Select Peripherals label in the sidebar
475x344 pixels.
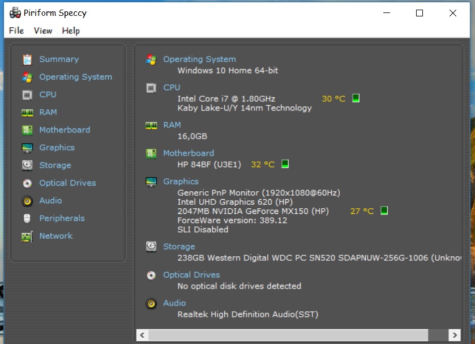tap(62, 218)
